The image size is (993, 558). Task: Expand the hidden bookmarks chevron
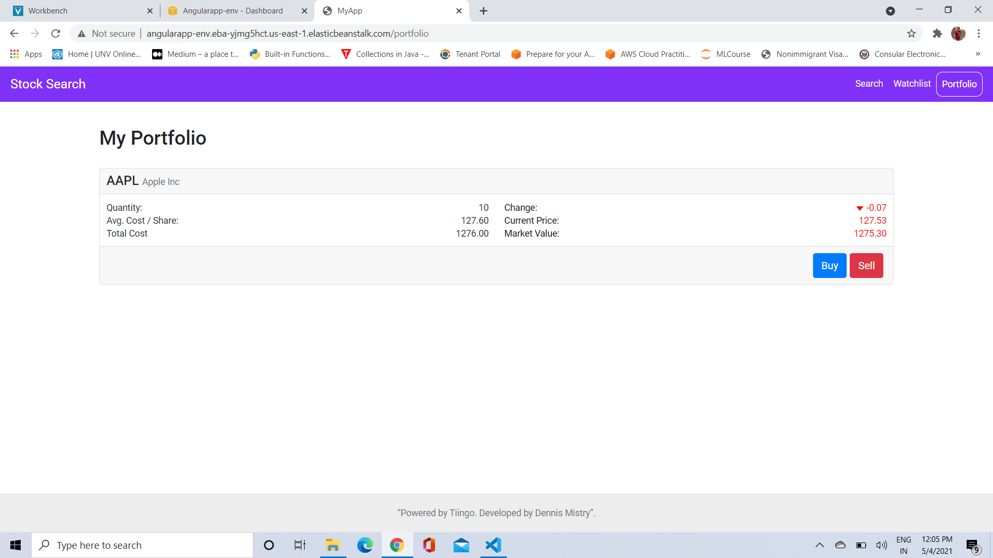click(977, 54)
